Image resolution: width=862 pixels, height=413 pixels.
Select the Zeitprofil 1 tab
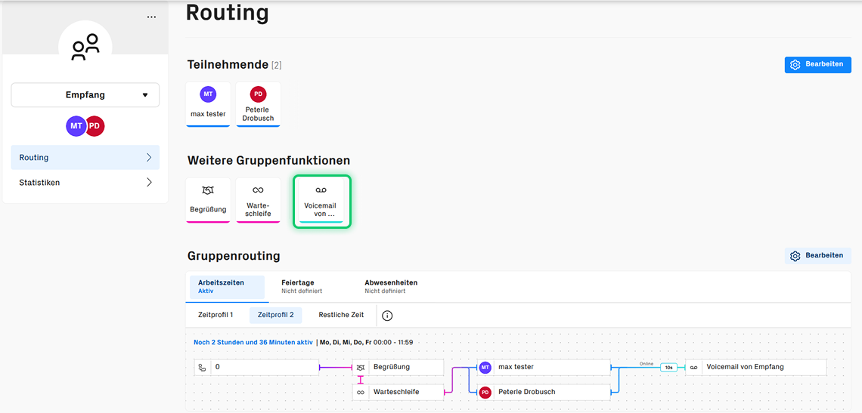point(216,316)
